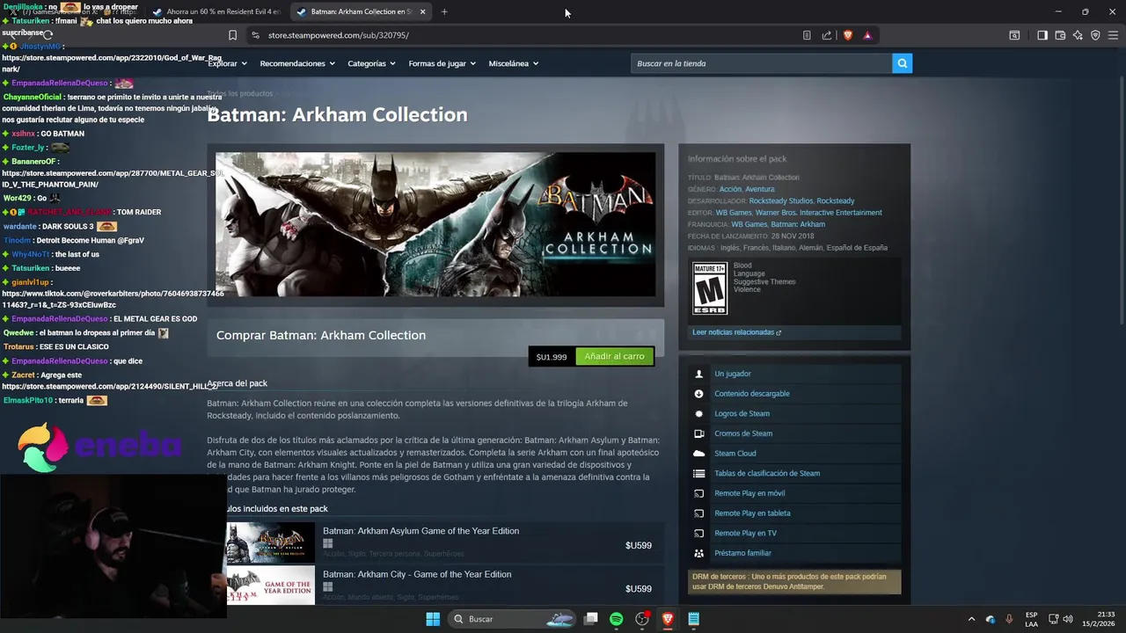Viewport: 1126px width, 633px height.
Task: Open Batman: Arkham City - Game of the Year Edition
Action: pyautogui.click(x=417, y=574)
